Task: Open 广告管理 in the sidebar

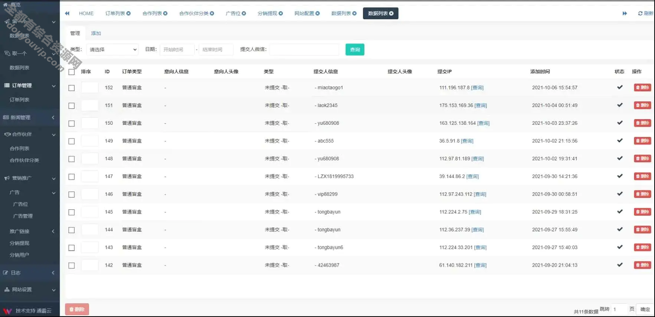Action: tap(23, 216)
